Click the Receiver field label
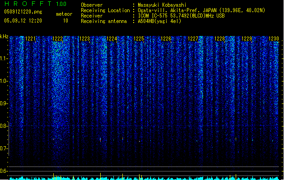The image size is (284, 180). [x=92, y=16]
